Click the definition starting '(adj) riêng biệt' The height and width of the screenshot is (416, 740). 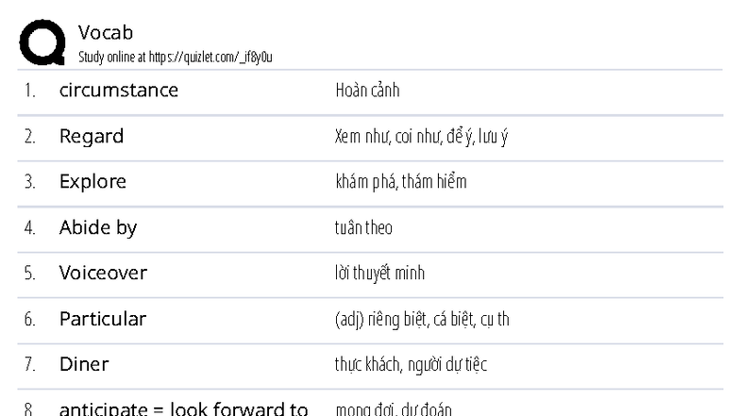point(422,319)
